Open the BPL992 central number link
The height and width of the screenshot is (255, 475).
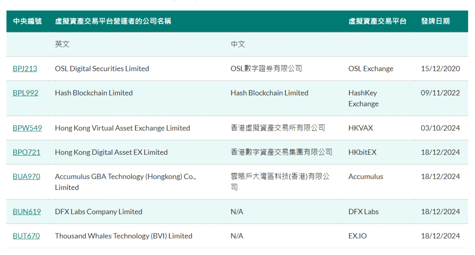pos(26,93)
